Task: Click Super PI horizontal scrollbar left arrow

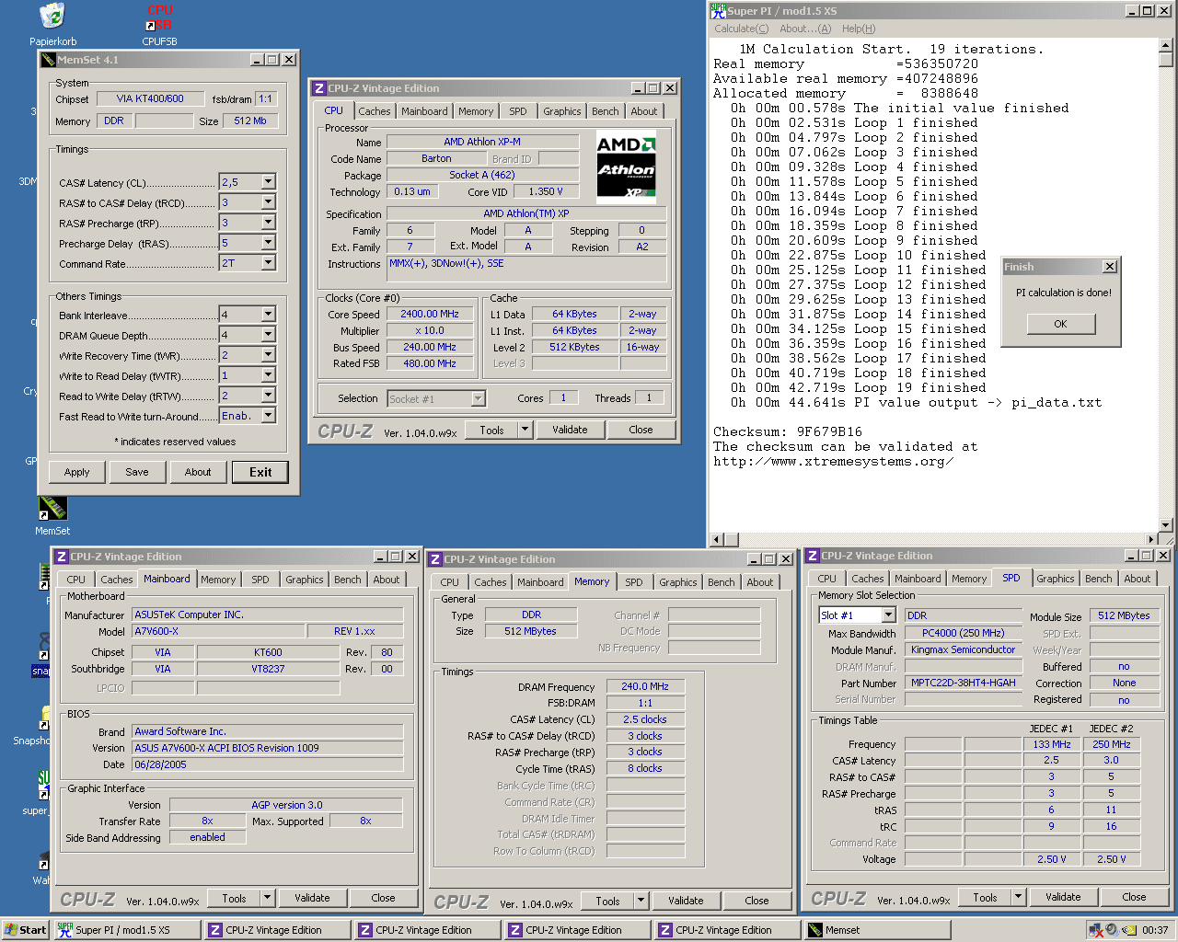Action: (x=718, y=539)
